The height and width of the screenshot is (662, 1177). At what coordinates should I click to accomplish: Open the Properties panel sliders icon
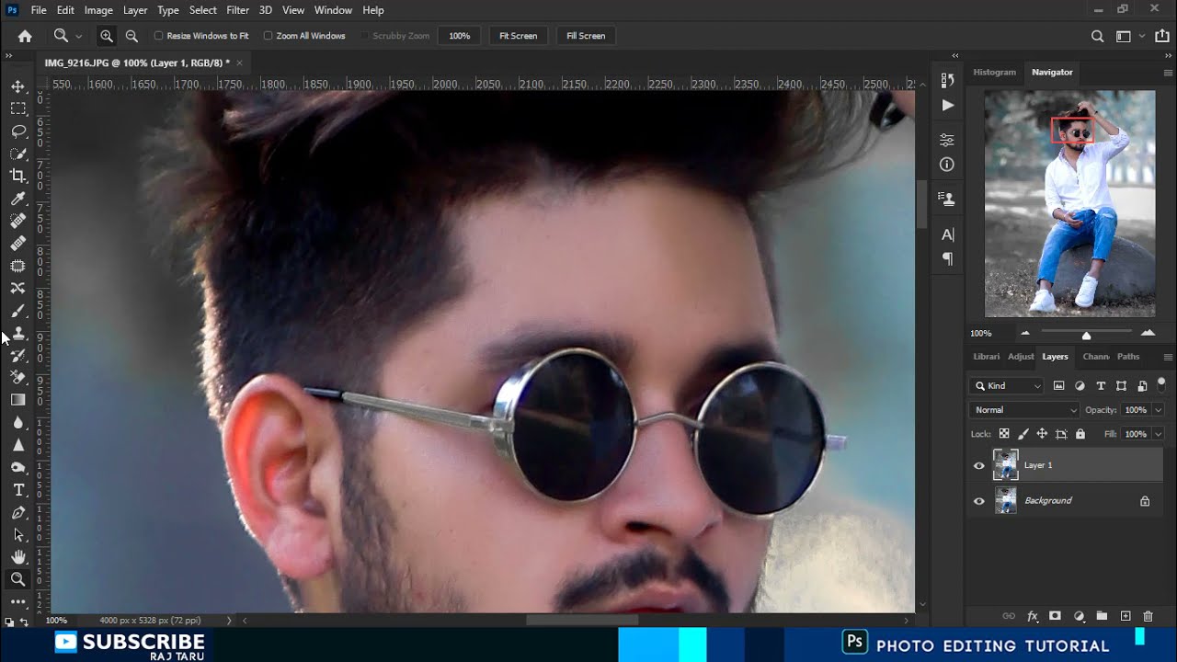coord(947,140)
